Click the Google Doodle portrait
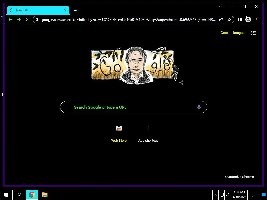Image resolution: width=267 pixels, height=200 pixels. click(136, 65)
